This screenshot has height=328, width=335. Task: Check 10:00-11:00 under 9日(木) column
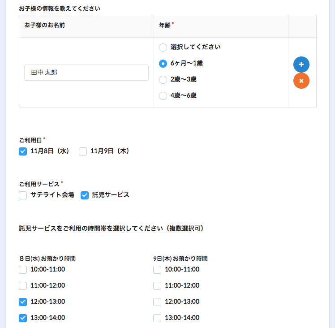point(157,270)
